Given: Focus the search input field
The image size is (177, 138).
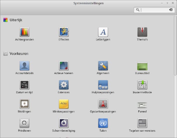Looking at the screenshot, I should pyautogui.click(x=154, y=10).
